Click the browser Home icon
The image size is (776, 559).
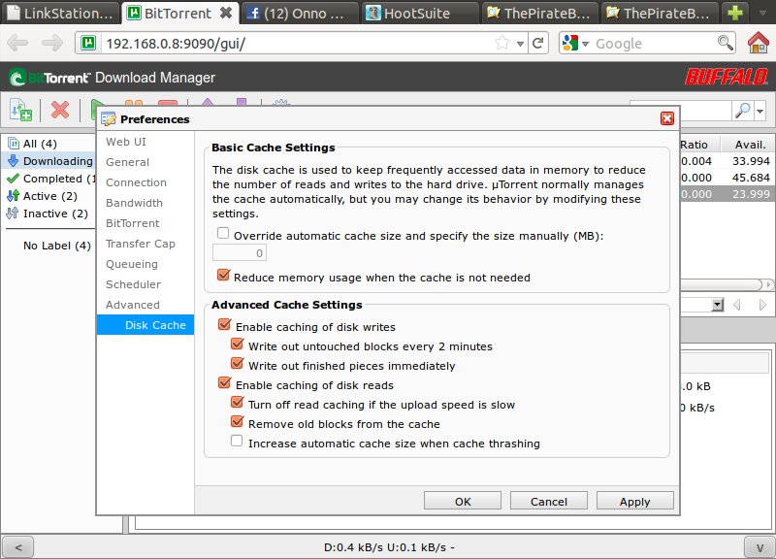[759, 43]
